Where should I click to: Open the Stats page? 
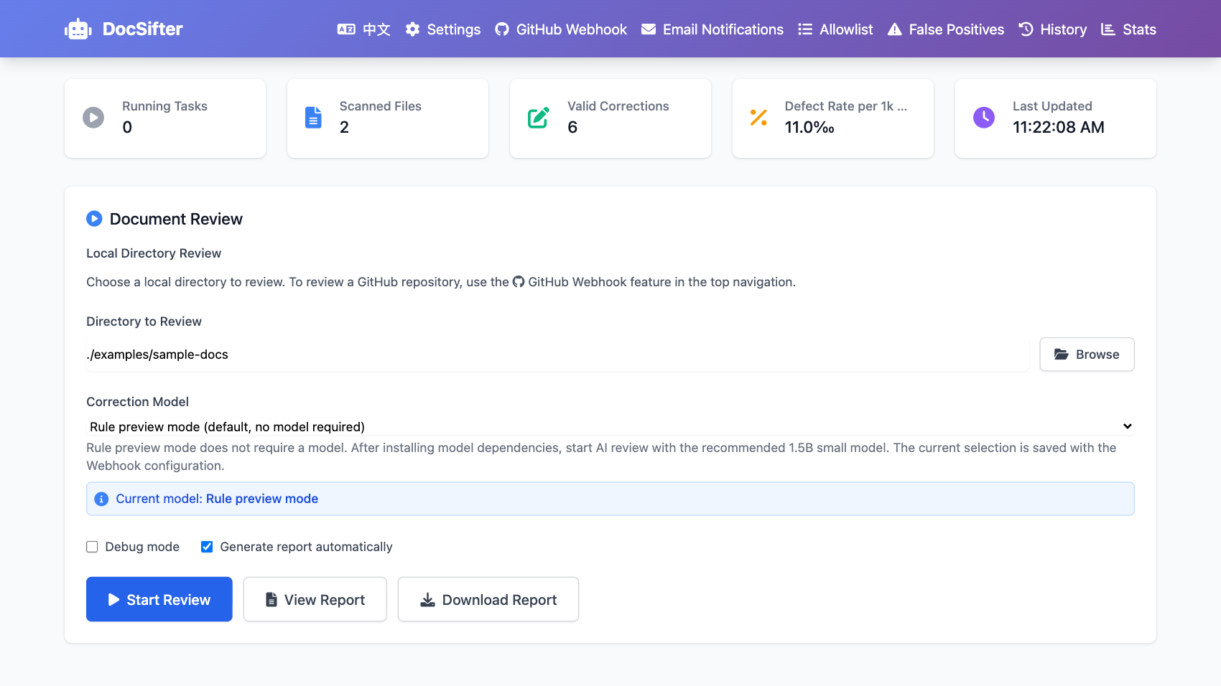[1129, 29]
